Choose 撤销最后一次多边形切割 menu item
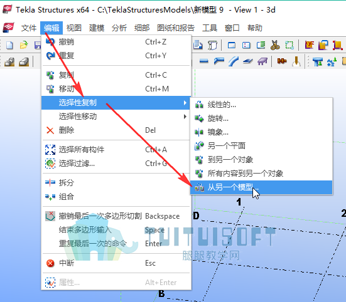The image size is (346, 302). [116, 216]
